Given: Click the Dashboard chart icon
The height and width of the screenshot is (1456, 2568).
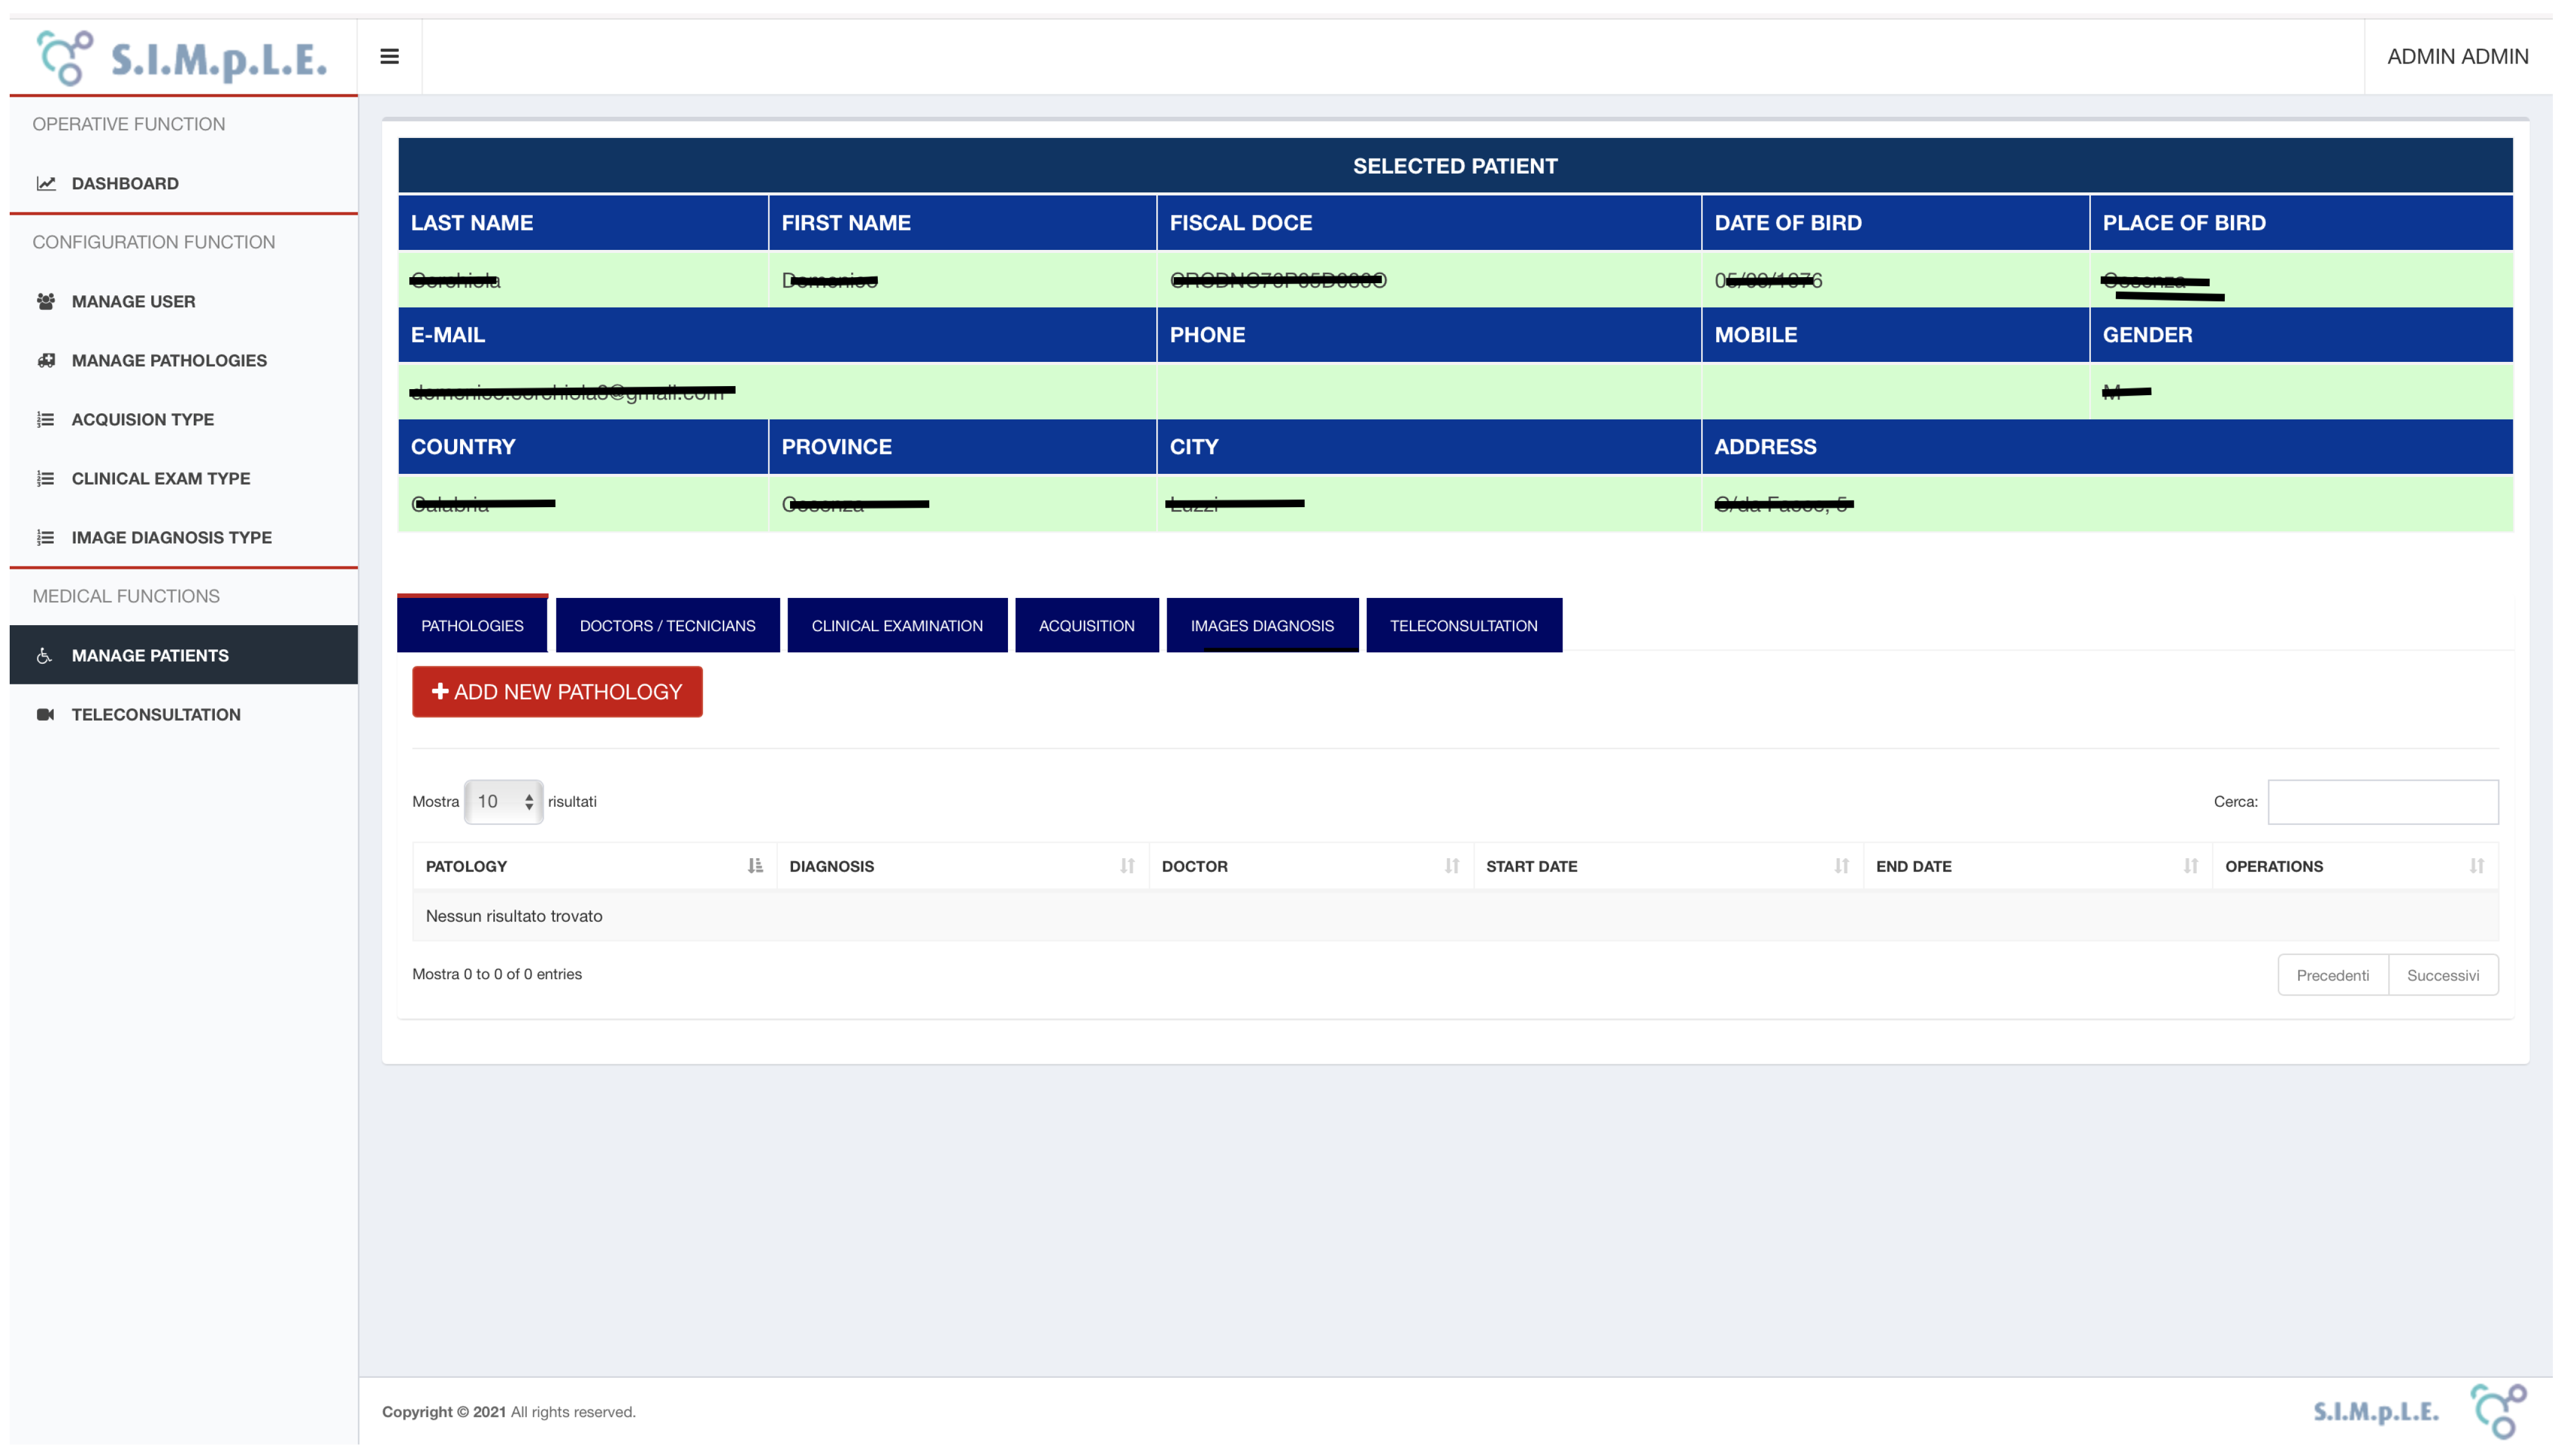Looking at the screenshot, I should [x=46, y=183].
